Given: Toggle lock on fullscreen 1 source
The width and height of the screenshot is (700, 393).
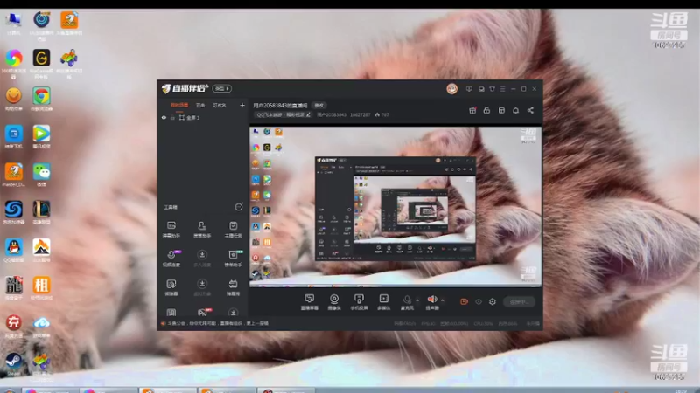Looking at the screenshot, I should [172, 118].
